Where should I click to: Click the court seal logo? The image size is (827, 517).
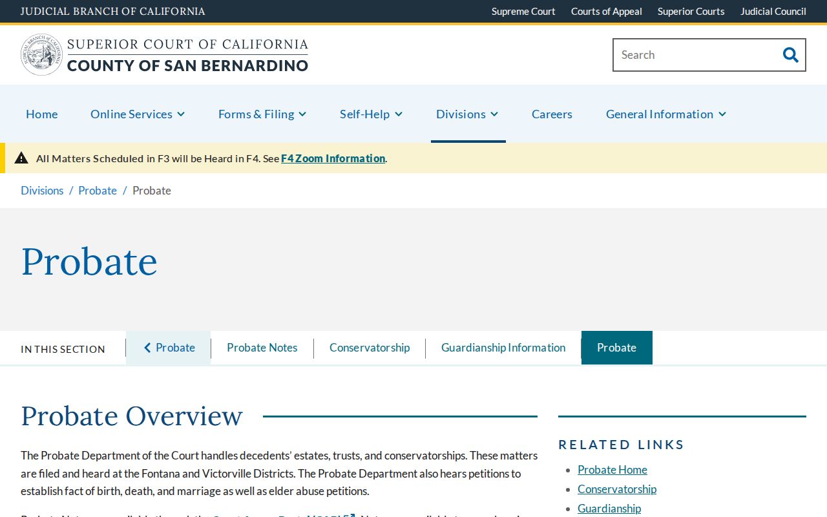tap(41, 55)
